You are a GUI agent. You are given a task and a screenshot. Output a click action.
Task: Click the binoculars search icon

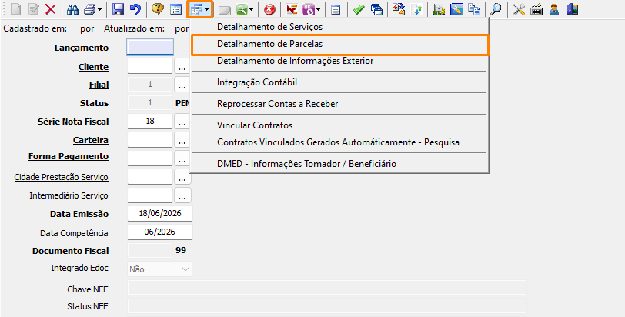(x=72, y=9)
